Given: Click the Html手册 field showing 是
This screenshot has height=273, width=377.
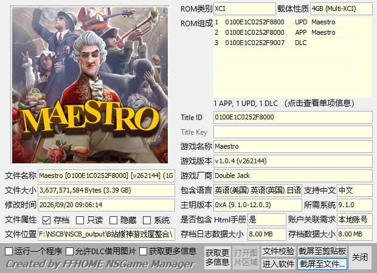Looking at the screenshot, I should click(x=267, y=220).
